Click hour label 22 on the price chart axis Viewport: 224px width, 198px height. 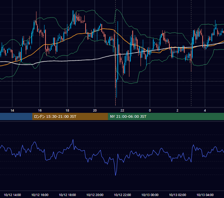coord(122,111)
